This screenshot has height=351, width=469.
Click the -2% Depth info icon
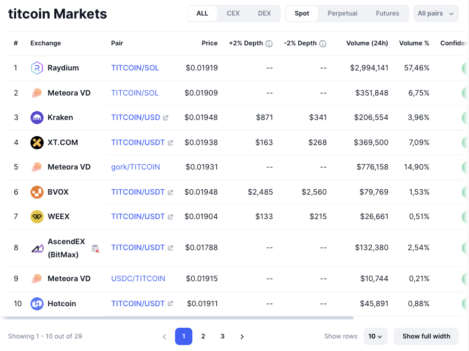pyautogui.click(x=323, y=44)
